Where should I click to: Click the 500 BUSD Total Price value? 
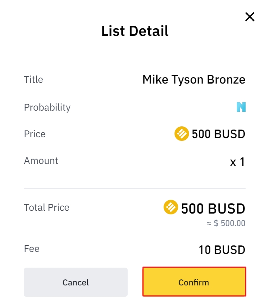213,209
